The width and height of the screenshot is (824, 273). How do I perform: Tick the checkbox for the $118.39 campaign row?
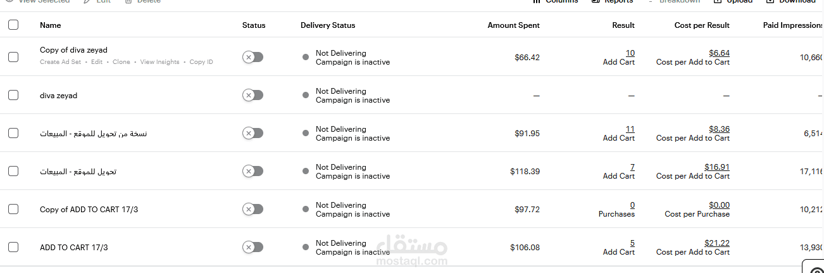tap(13, 171)
